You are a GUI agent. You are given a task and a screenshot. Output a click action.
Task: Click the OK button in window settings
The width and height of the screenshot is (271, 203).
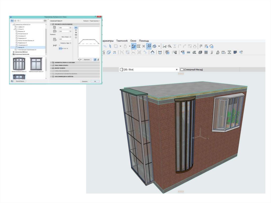[95, 81]
